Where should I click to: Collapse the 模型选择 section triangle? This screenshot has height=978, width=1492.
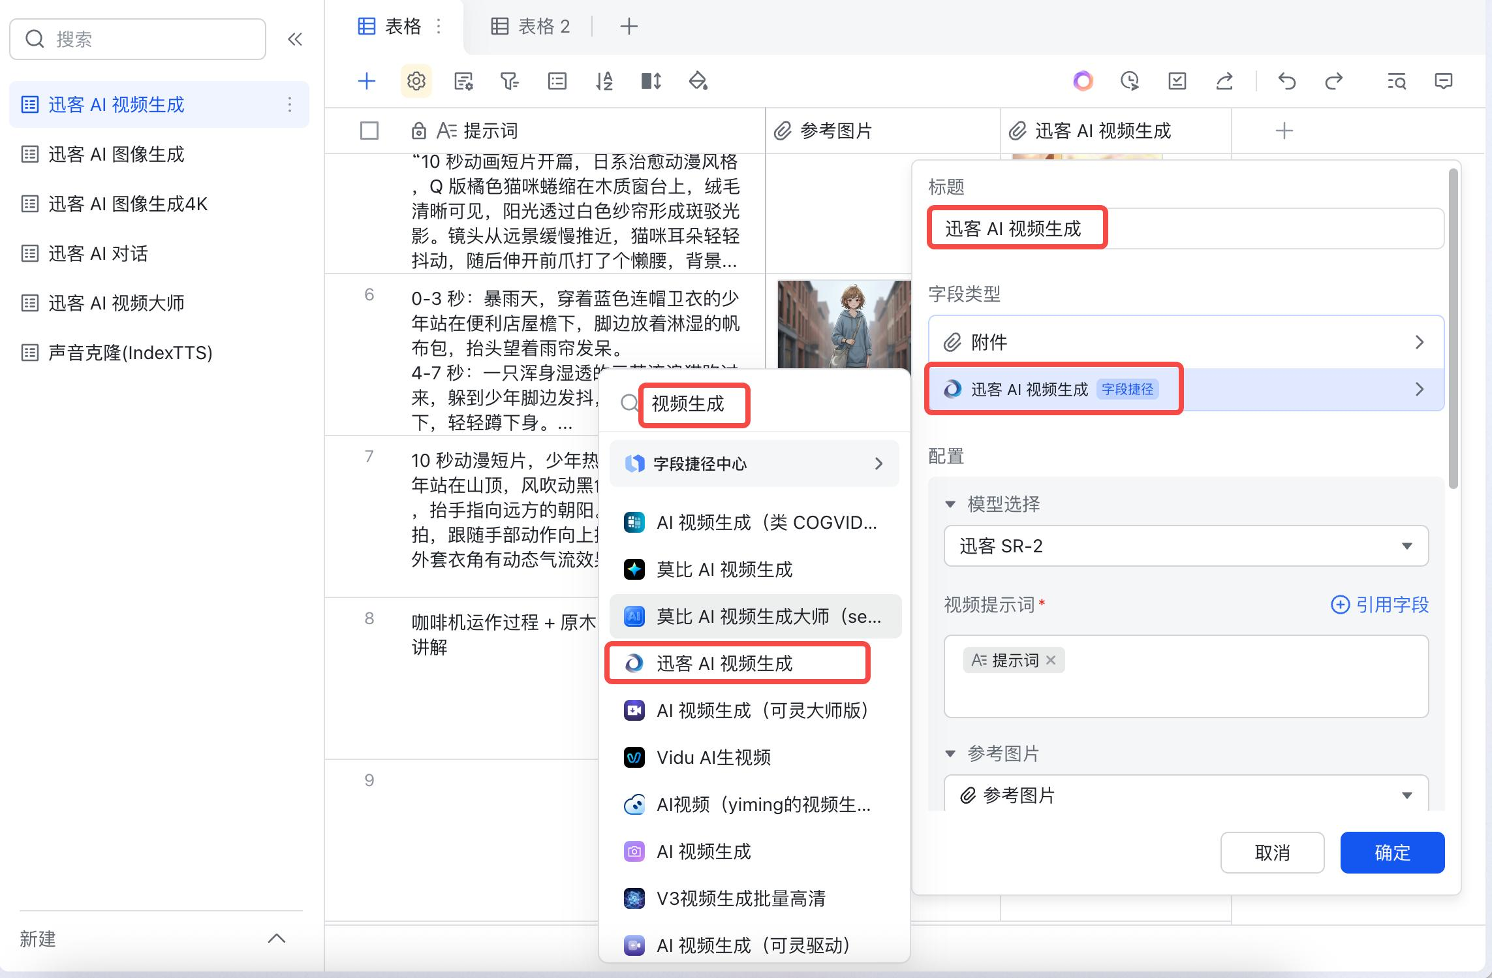point(950,504)
